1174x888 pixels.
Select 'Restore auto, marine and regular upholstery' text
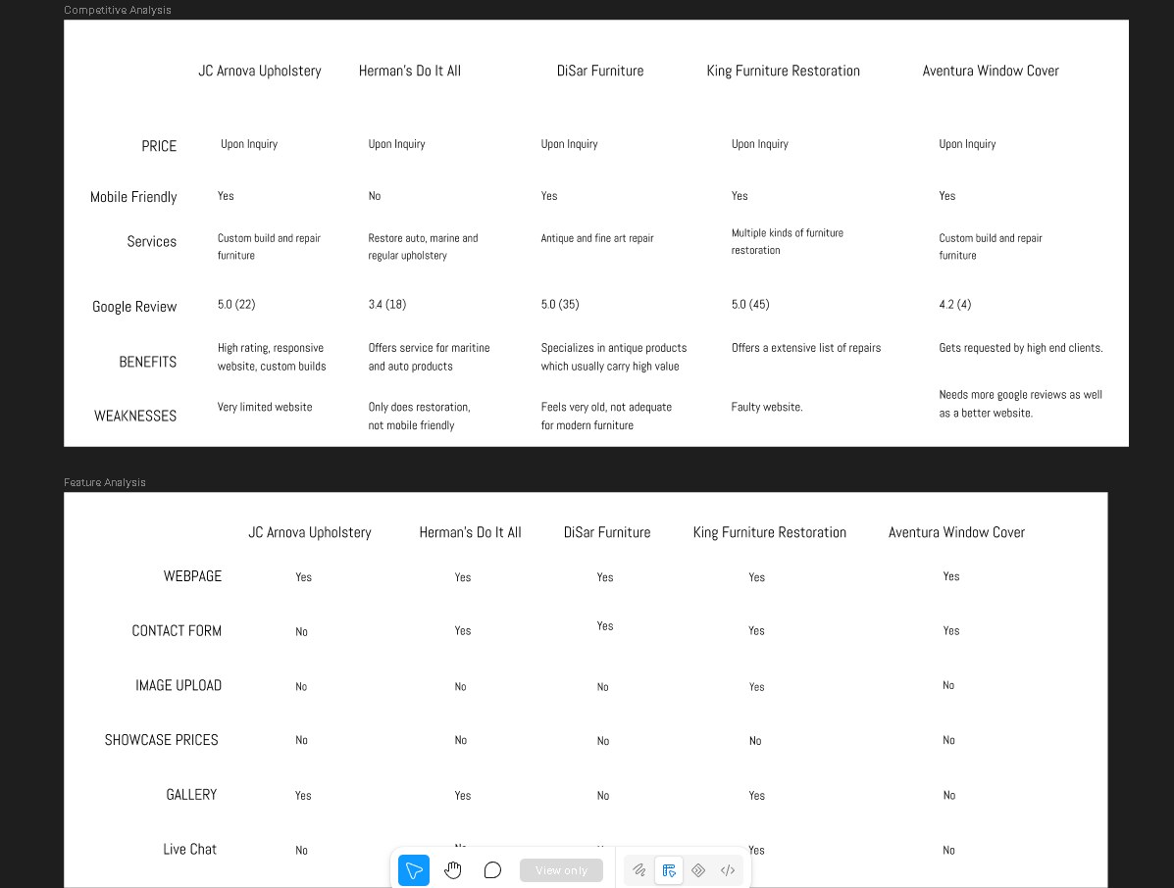pos(423,247)
